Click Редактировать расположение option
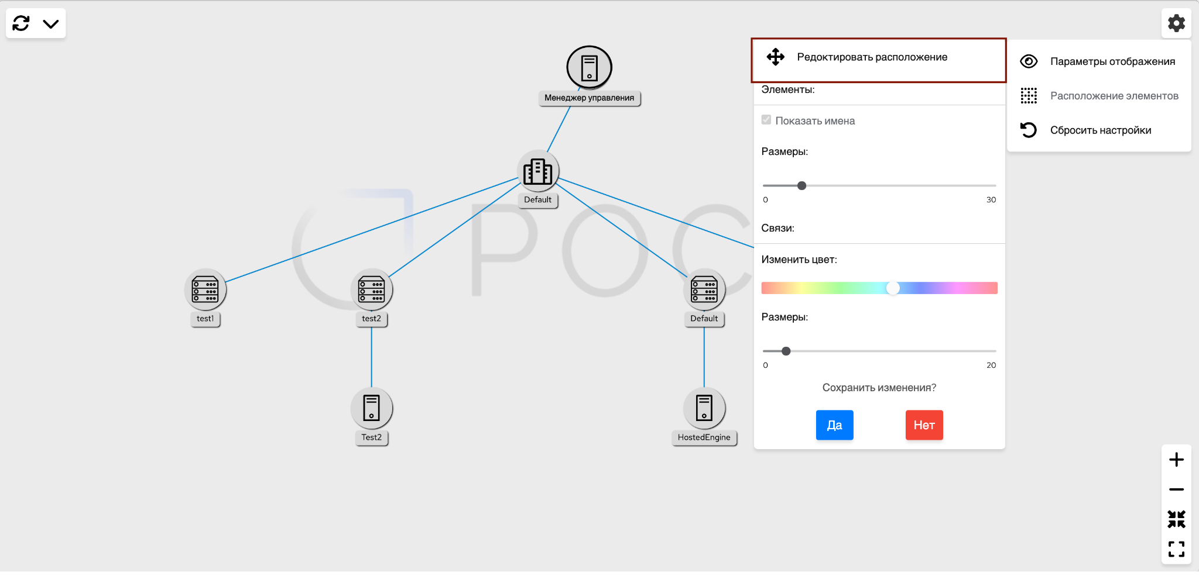Viewport: 1199px width, 576px height. (872, 57)
